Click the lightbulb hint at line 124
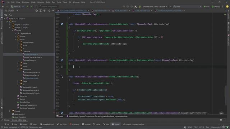Viewport: 230px width, 129px height. point(62,67)
